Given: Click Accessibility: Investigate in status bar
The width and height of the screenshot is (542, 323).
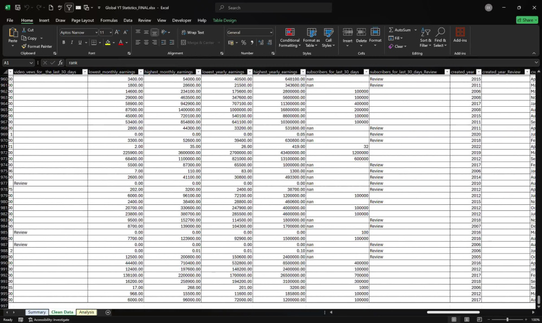Looking at the screenshot, I should coord(49,320).
